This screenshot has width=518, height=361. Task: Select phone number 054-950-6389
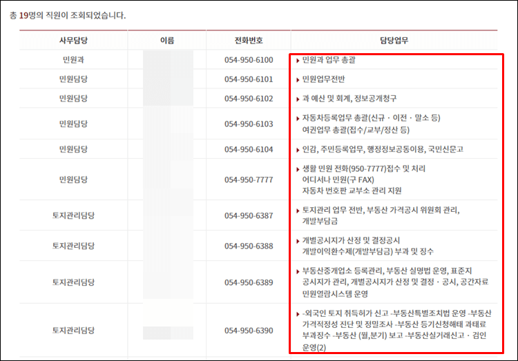(249, 282)
